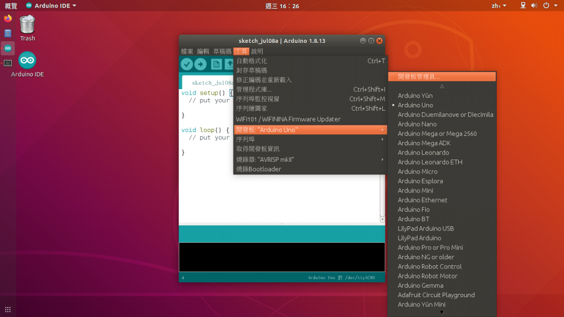Image resolution: width=564 pixels, height=317 pixels.
Task: Launch Firefox from the dock
Action: tap(8, 18)
